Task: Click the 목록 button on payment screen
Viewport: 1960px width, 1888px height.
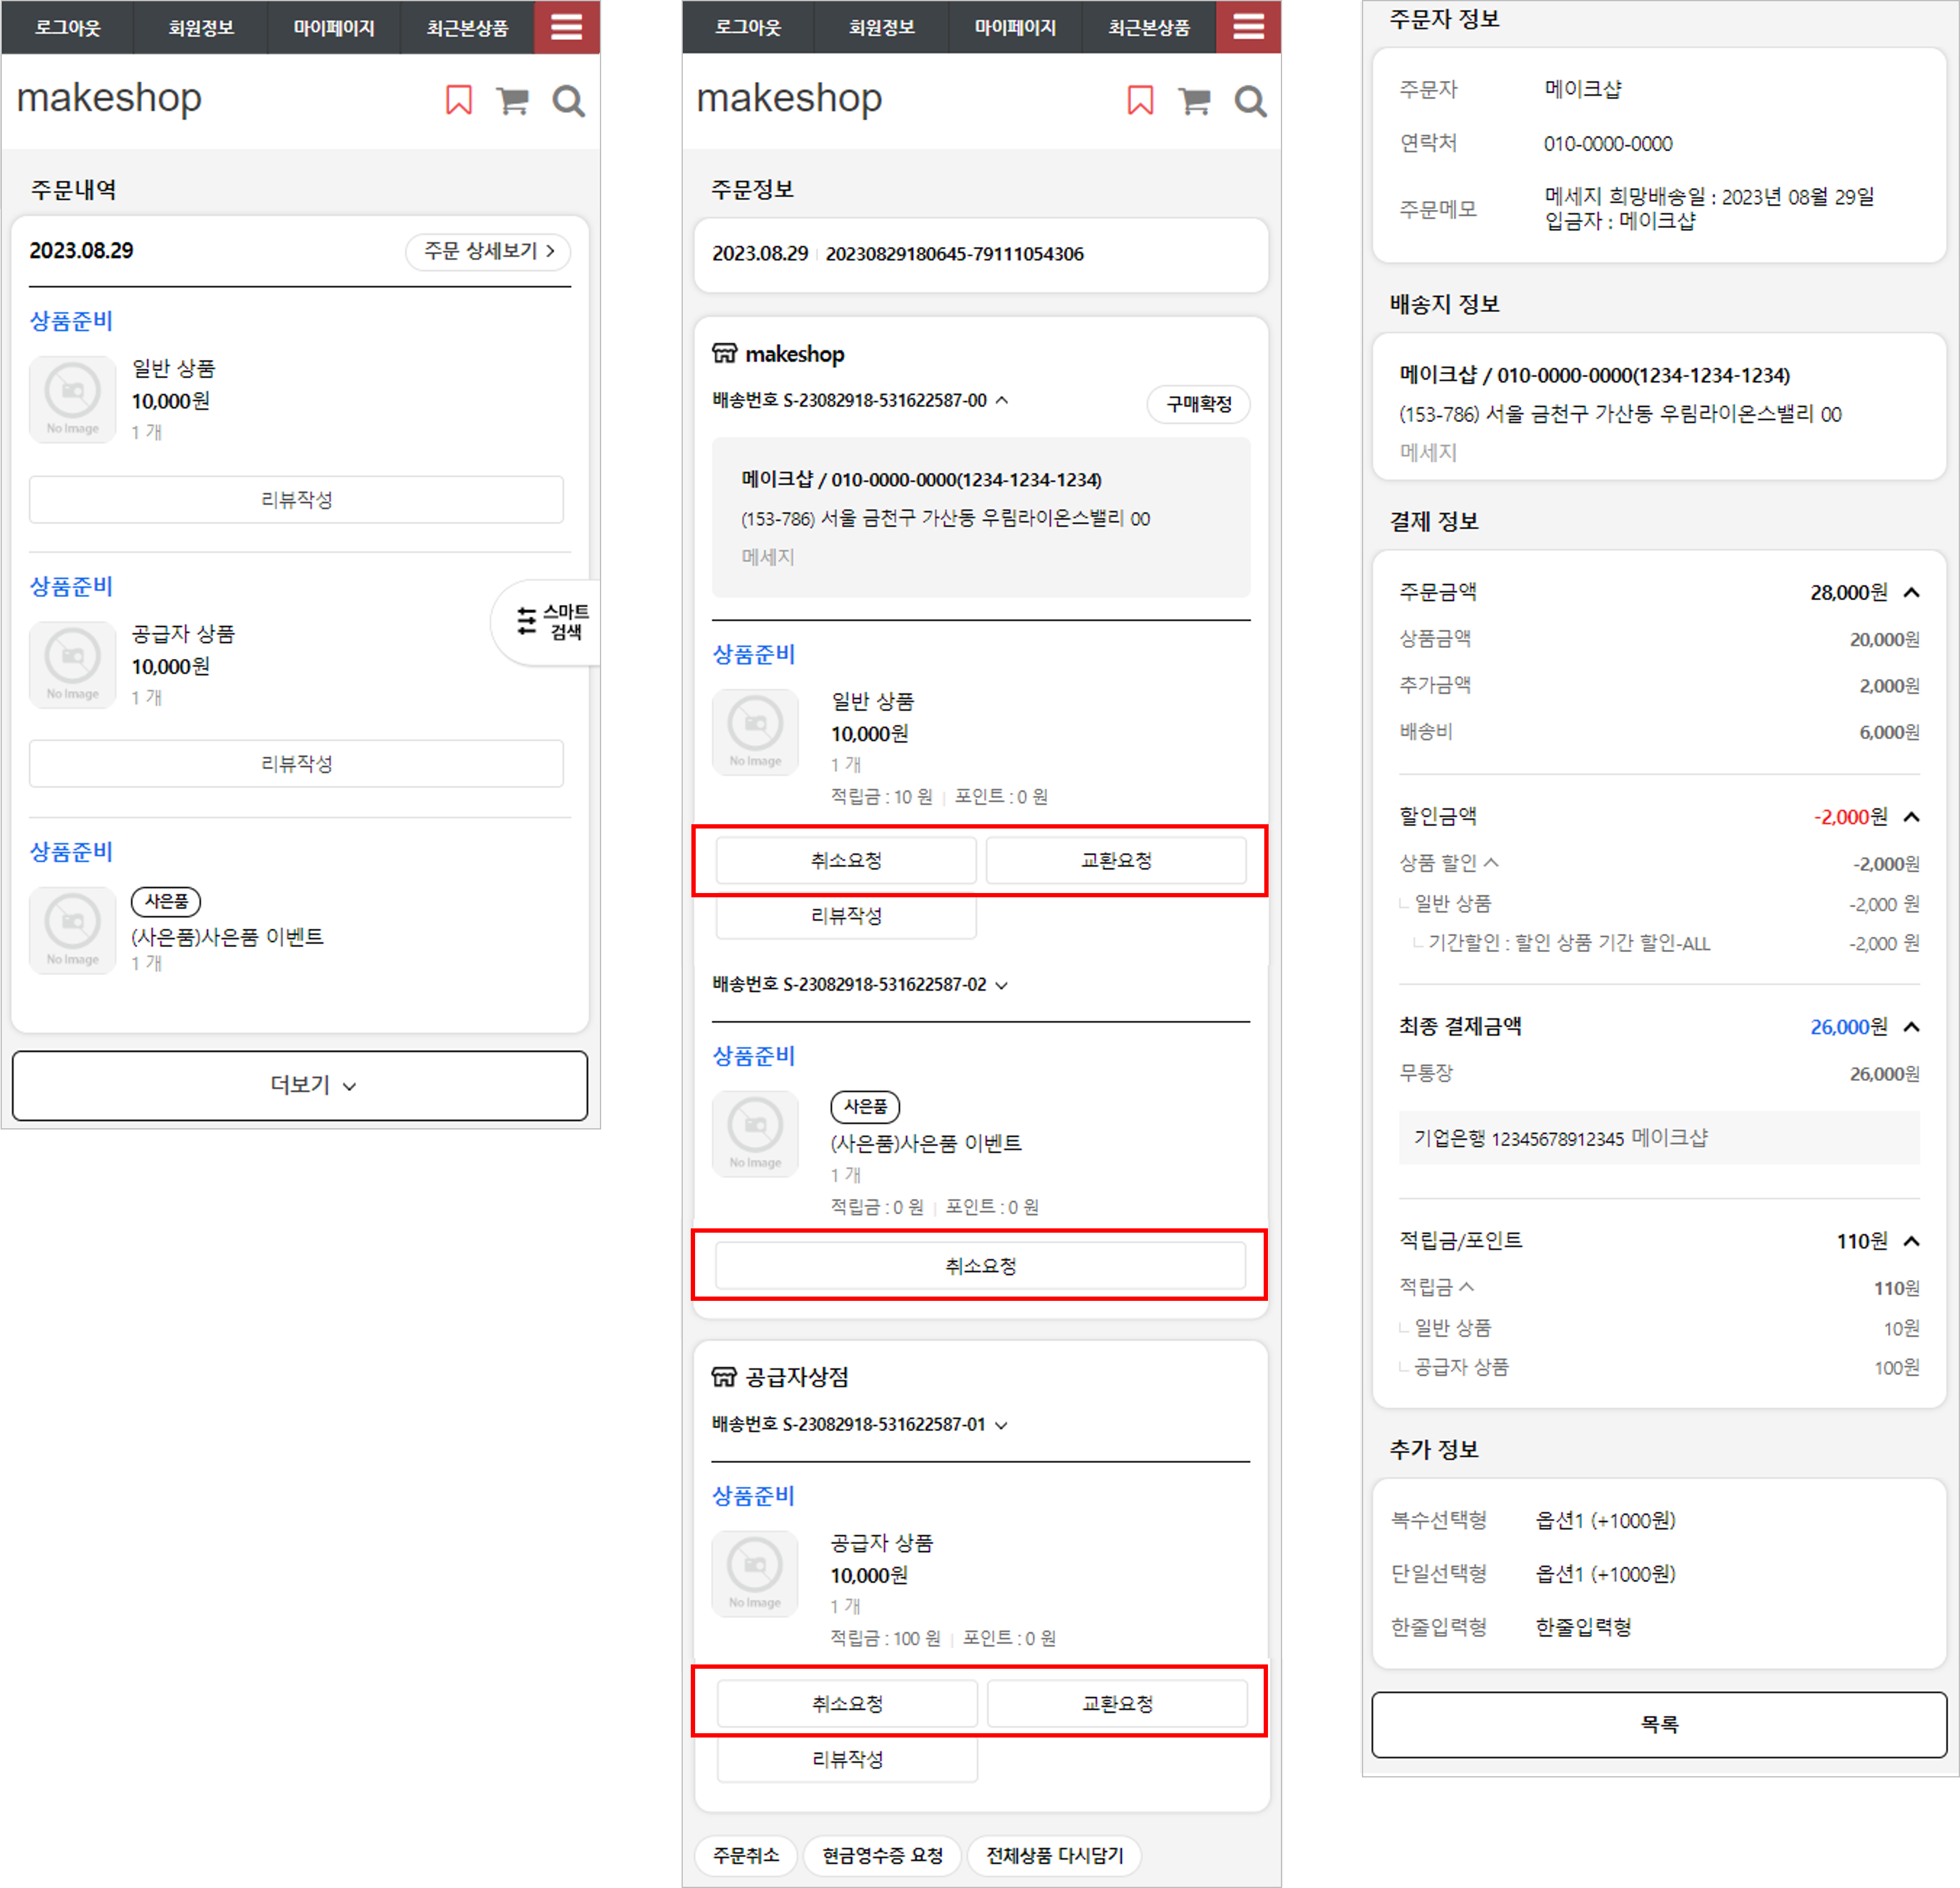Action: 1659,1724
